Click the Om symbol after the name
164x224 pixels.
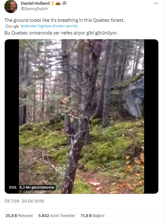pyautogui.click(x=64, y=3)
